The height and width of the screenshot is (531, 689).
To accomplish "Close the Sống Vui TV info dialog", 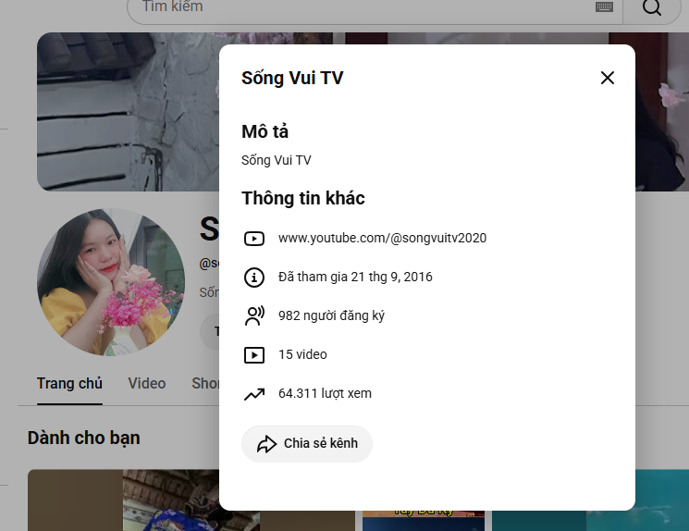I will click(608, 78).
